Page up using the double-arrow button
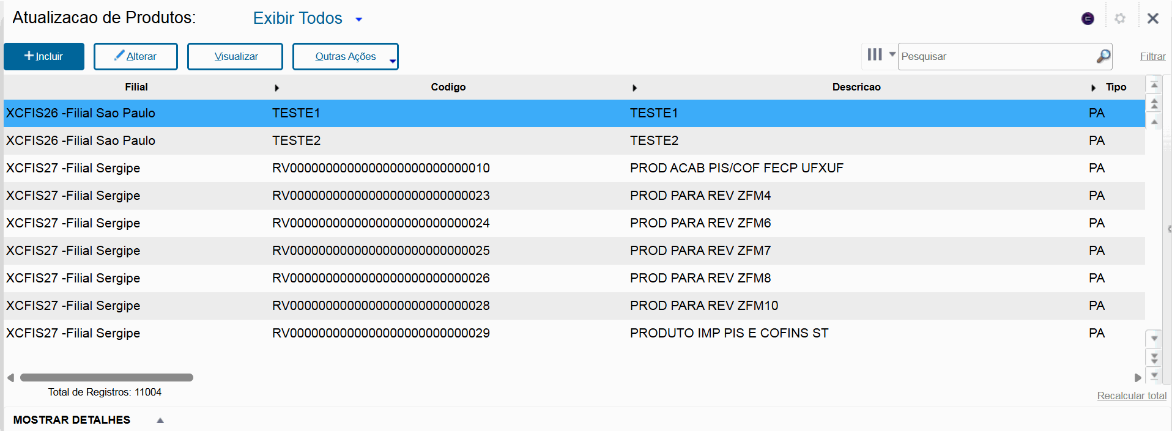1172x431 pixels. 1154,104
